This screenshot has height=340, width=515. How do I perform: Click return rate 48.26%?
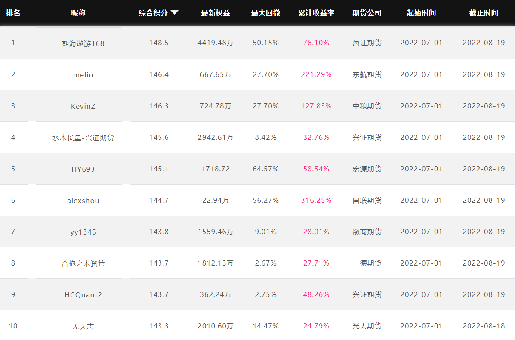point(316,294)
